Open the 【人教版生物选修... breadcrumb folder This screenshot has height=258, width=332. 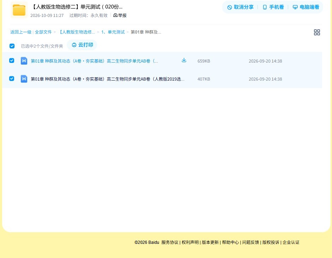pos(76,32)
